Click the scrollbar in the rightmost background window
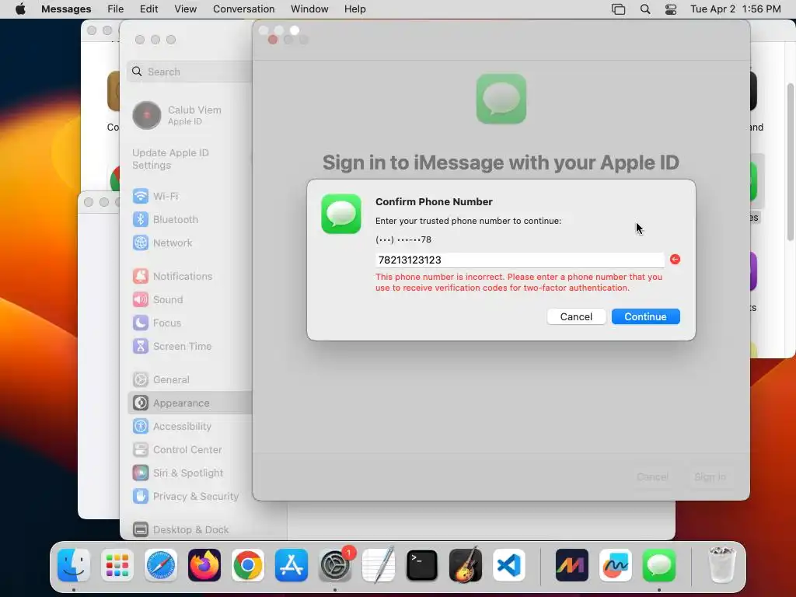Screen dimensions: 796x597 tap(790, 162)
